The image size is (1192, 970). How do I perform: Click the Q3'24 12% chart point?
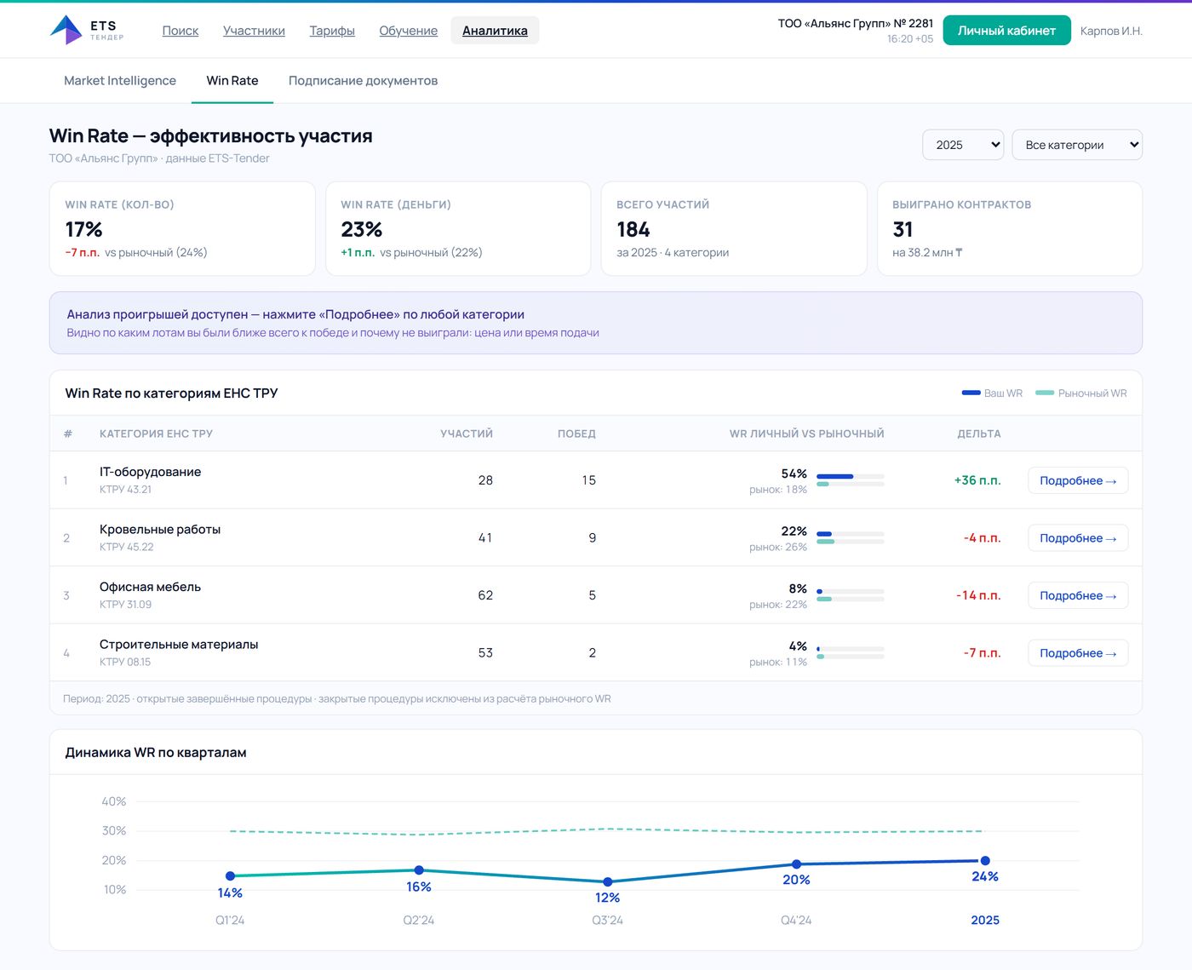coord(608,882)
